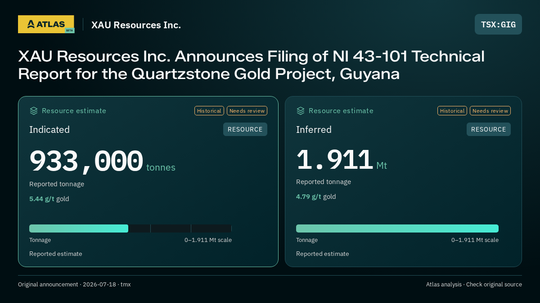The width and height of the screenshot is (540, 303).
Task: Click "Reported tonnage" on the Inferred card
Action: pyautogui.click(x=324, y=182)
